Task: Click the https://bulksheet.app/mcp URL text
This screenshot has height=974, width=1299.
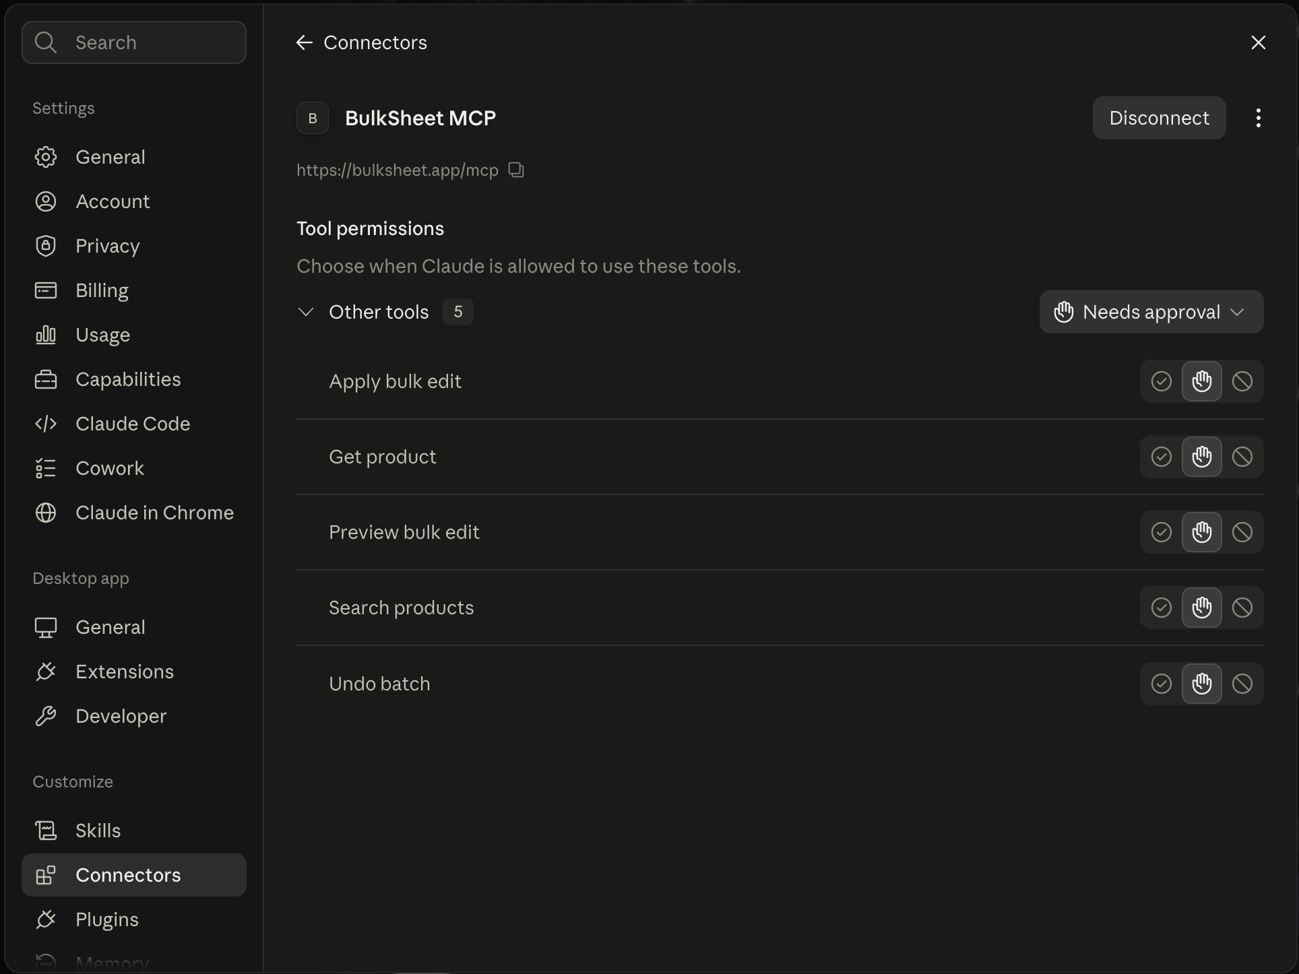Action: pos(398,170)
